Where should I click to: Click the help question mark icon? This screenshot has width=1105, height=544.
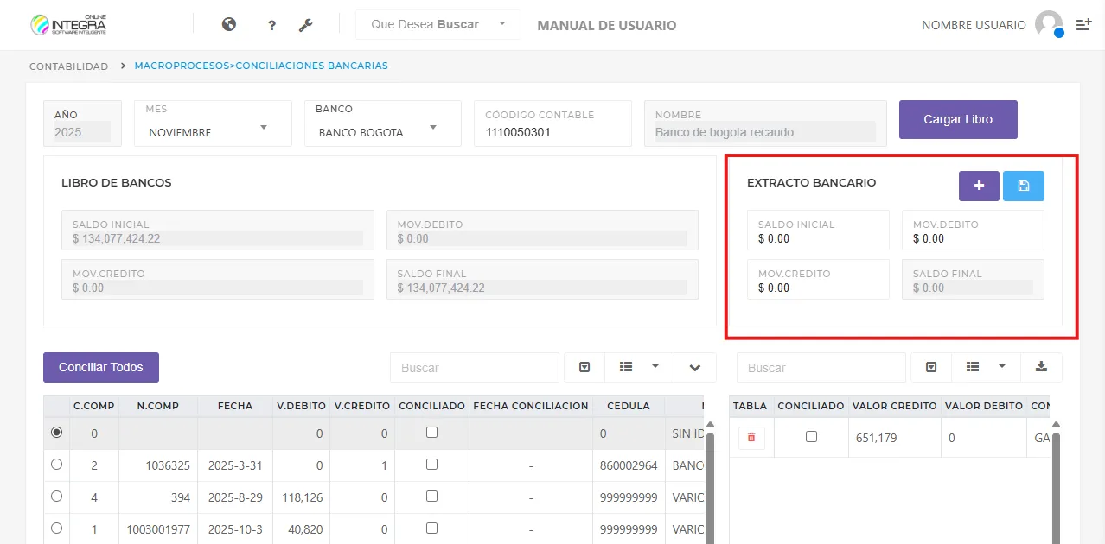[271, 24]
